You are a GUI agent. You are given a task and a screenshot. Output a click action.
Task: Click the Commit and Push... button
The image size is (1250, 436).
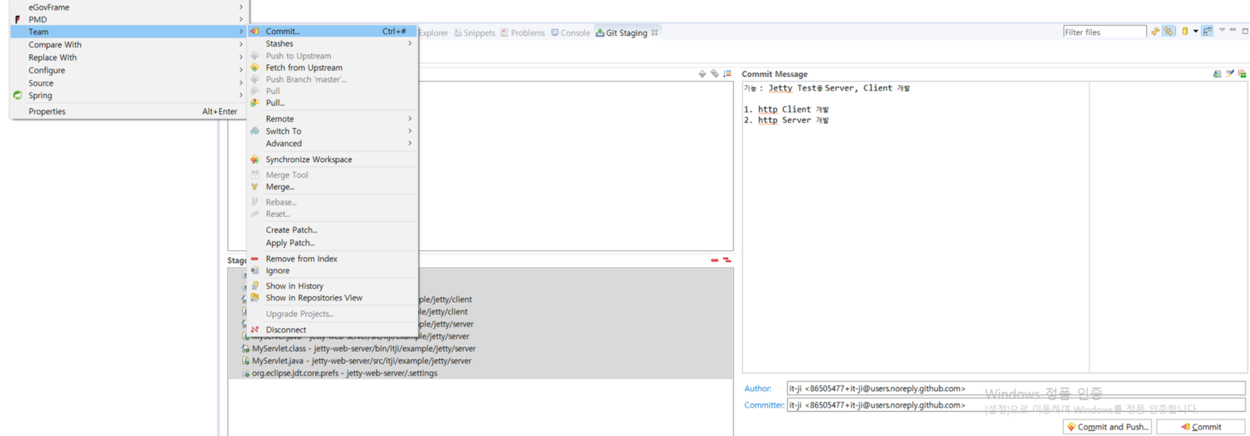coord(1107,426)
